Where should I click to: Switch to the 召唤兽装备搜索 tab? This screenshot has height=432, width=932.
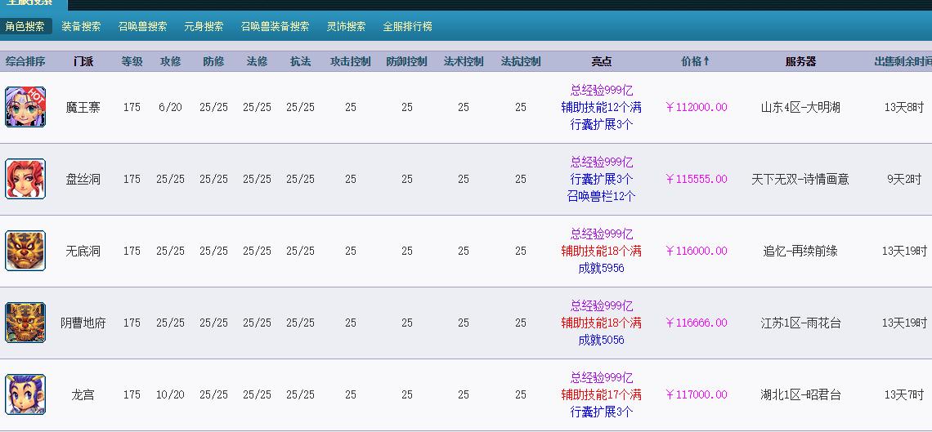[276, 27]
